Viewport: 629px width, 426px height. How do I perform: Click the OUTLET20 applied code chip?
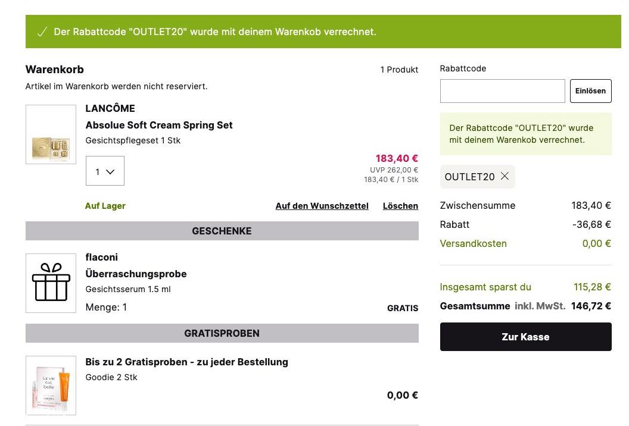click(477, 177)
